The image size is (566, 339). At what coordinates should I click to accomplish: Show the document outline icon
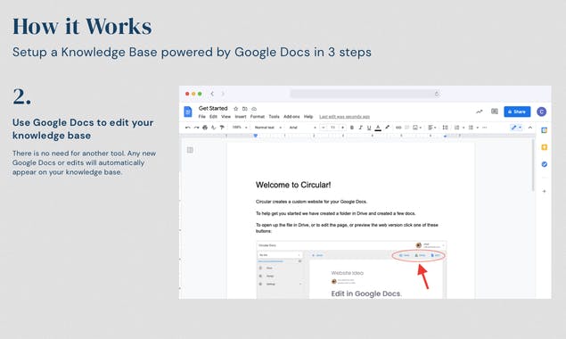click(x=190, y=150)
